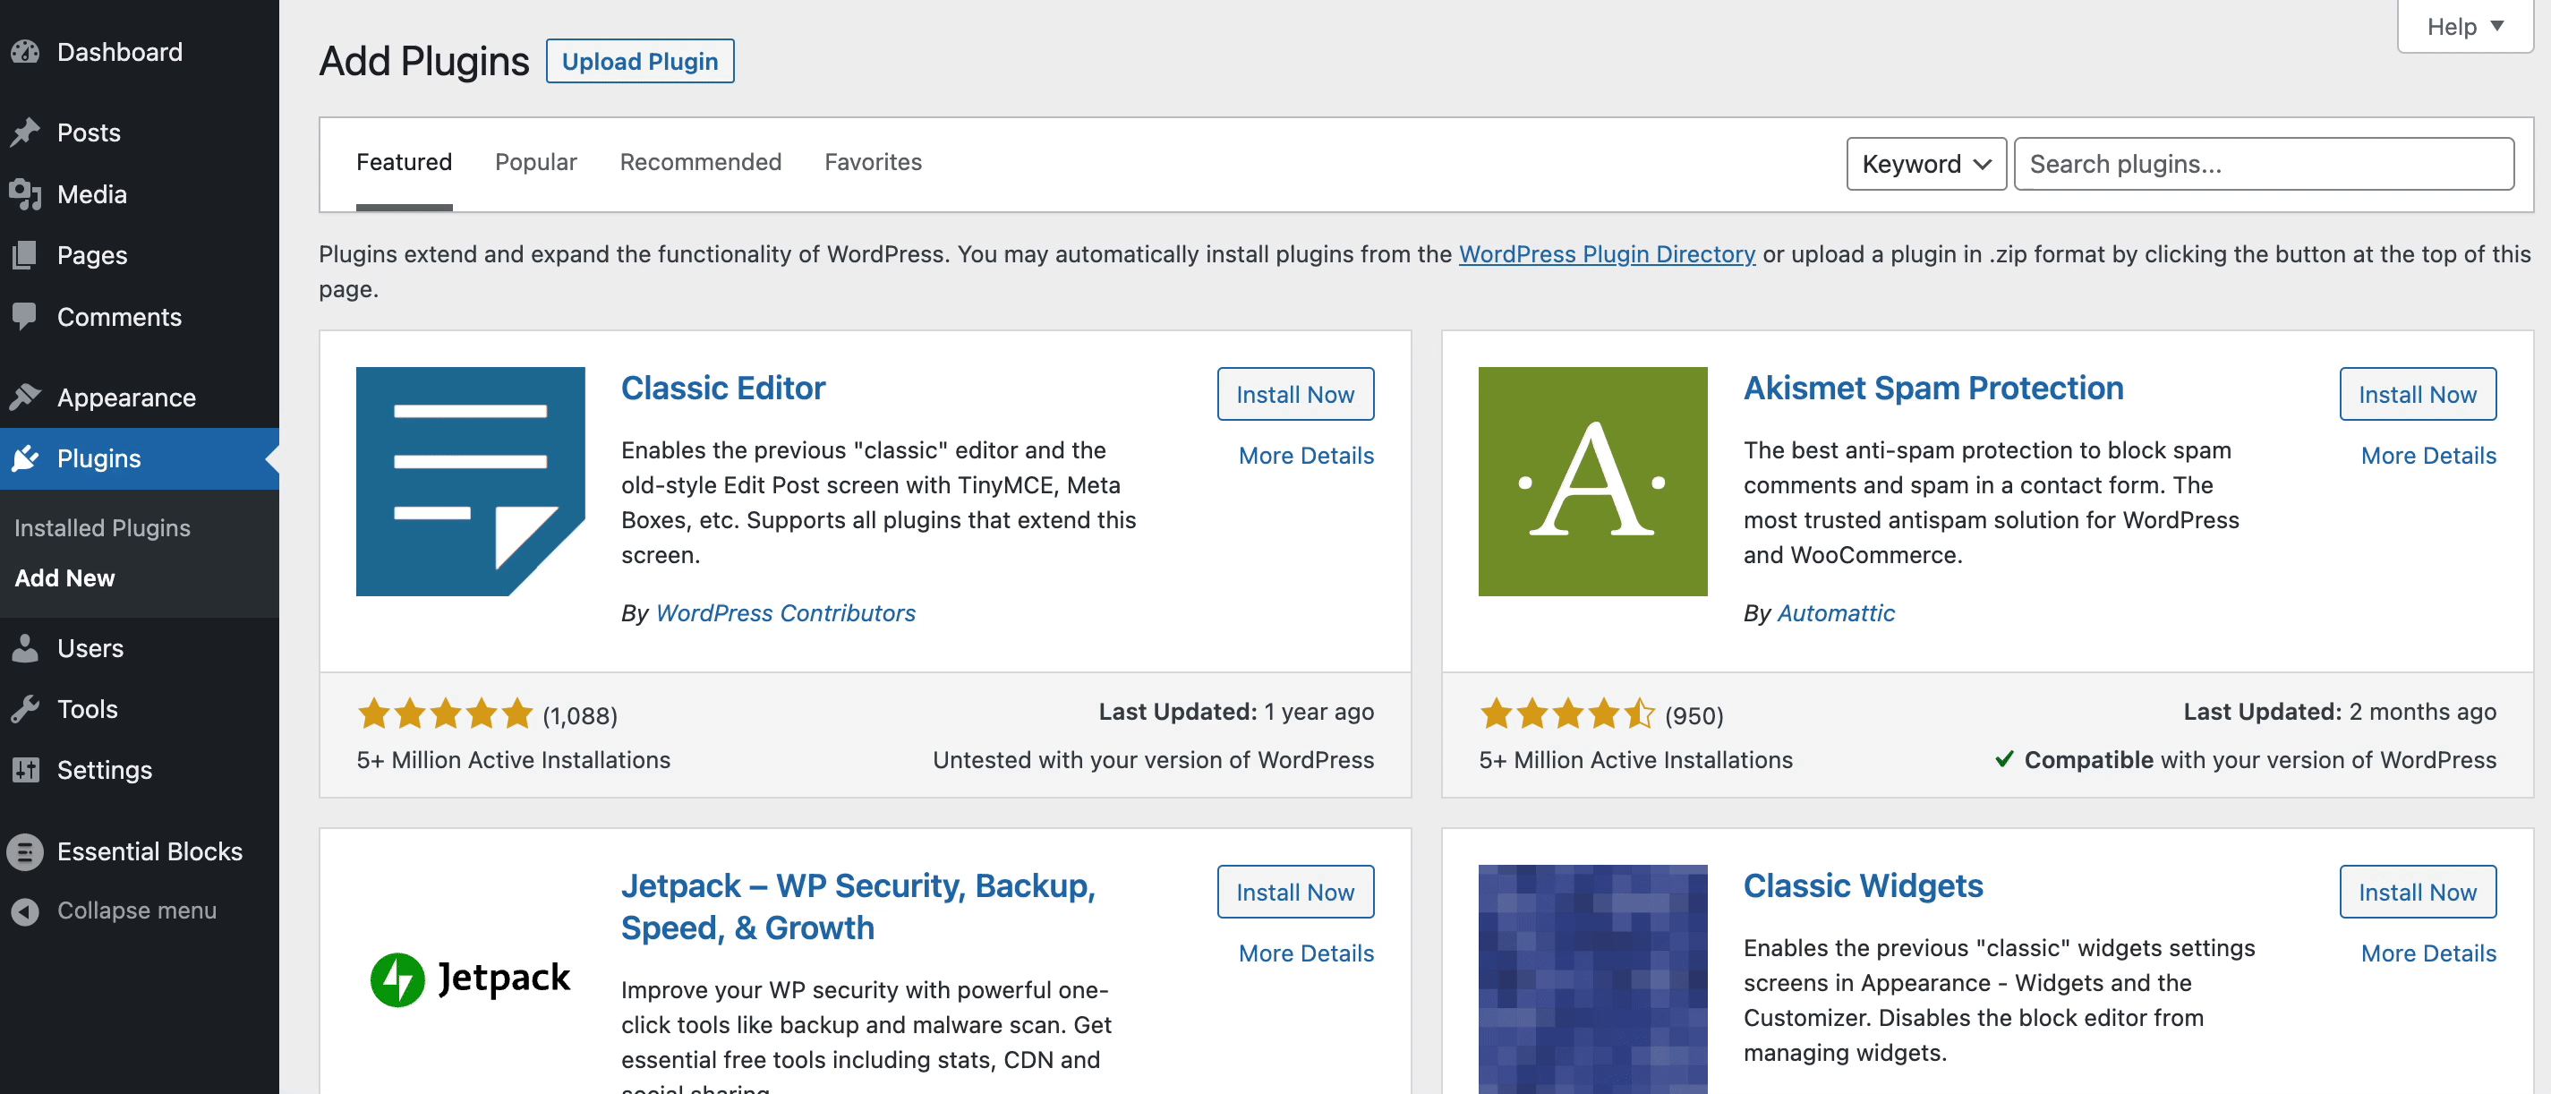Install the Classic Widgets plugin
Image resolution: width=2551 pixels, height=1094 pixels.
tap(2418, 892)
